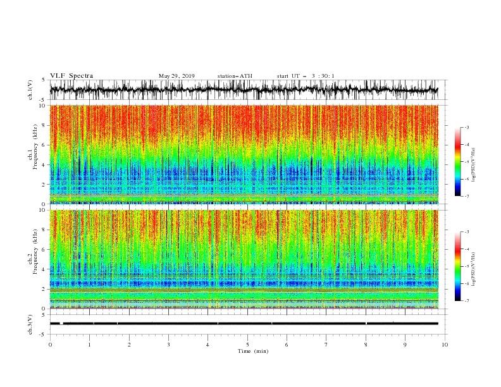The height and width of the screenshot is (387, 501).
Task: Click the 'station=ATH' label
Action: click(235, 76)
